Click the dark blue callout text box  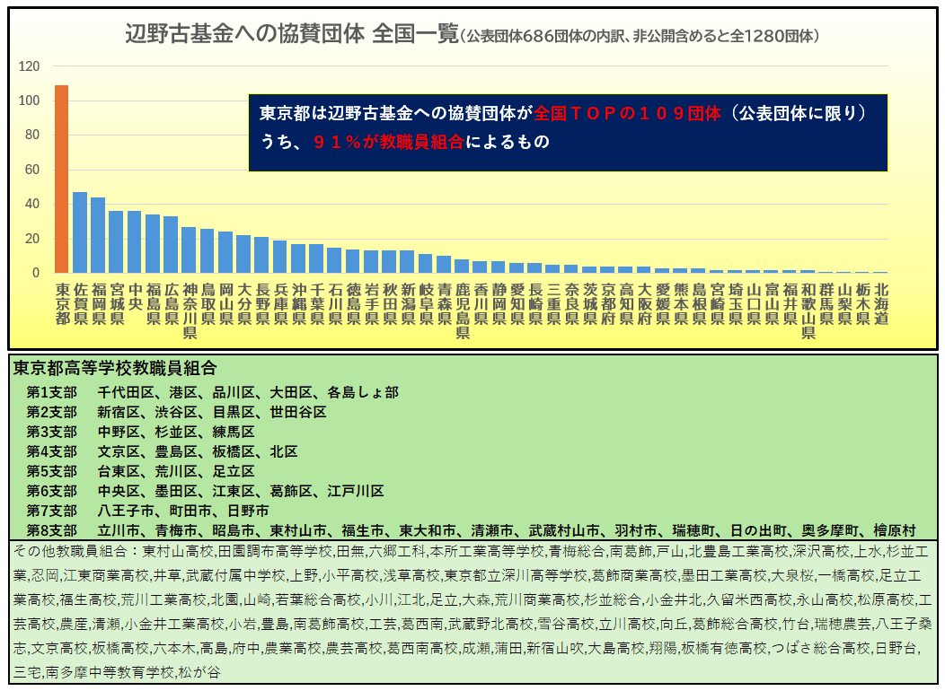(568, 133)
